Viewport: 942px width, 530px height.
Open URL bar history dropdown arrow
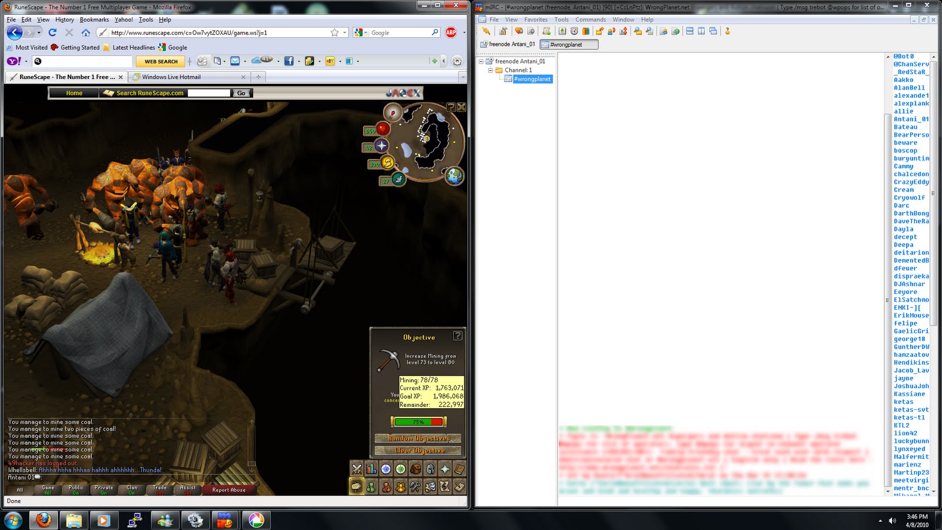pyautogui.click(x=345, y=32)
